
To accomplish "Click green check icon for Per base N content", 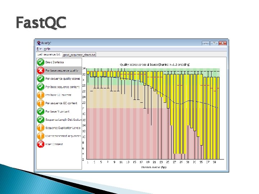I will 40,111.
